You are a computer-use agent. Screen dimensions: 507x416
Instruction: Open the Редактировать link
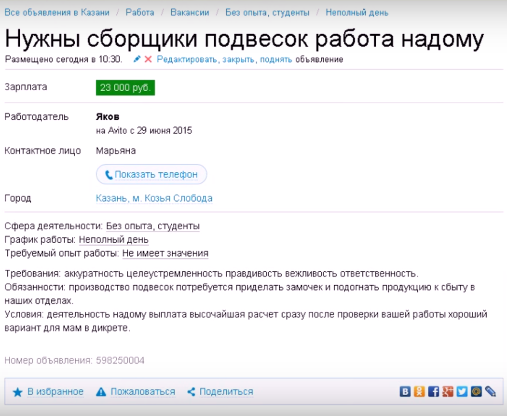(x=187, y=59)
